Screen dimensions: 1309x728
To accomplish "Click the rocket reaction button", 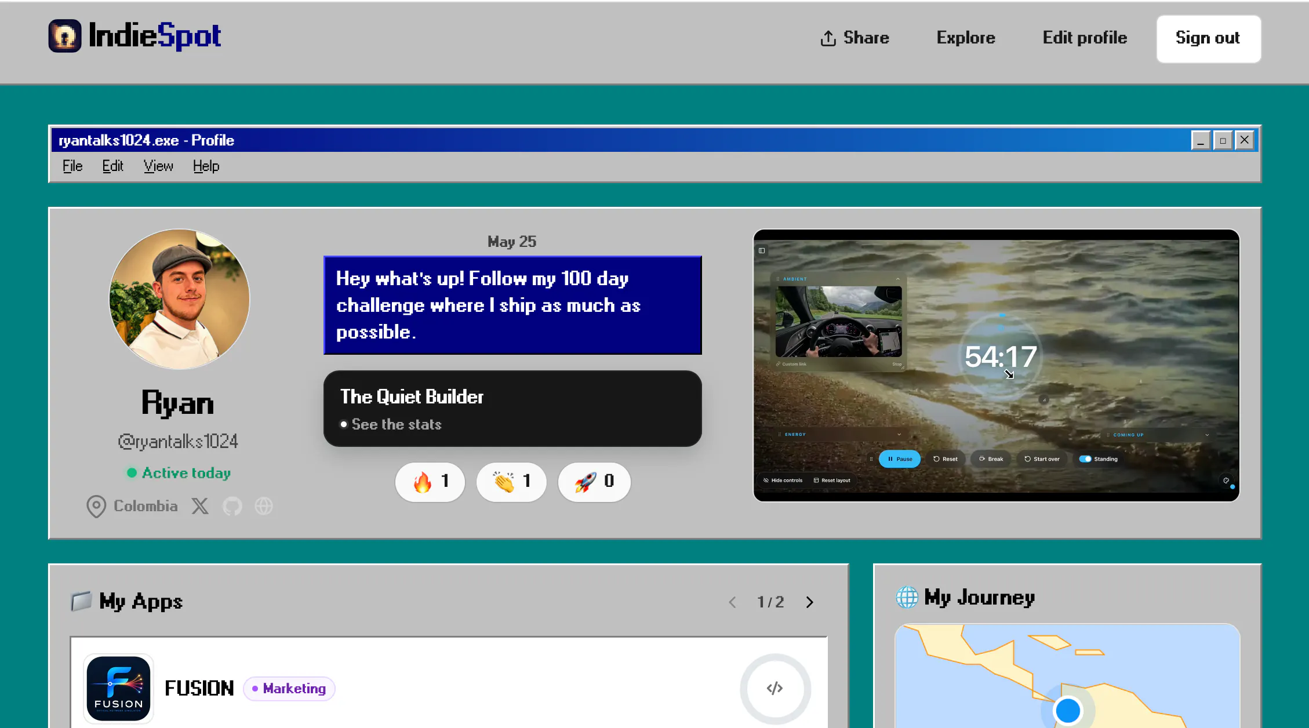I will pyautogui.click(x=594, y=482).
